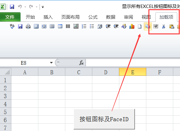Click the save icon in Quick Access Toolbar
Viewport: 180px width, 131px height.
click(x=12, y=7)
